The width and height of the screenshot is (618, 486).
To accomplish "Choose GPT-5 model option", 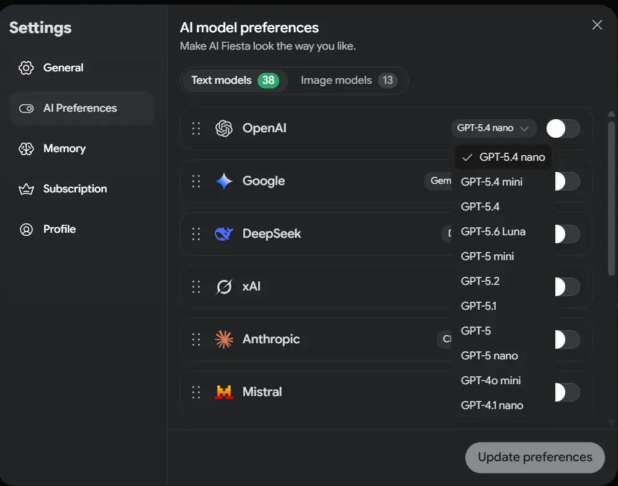I will point(503,331).
